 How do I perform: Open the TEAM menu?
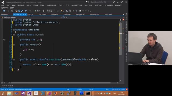tap(42, 5)
